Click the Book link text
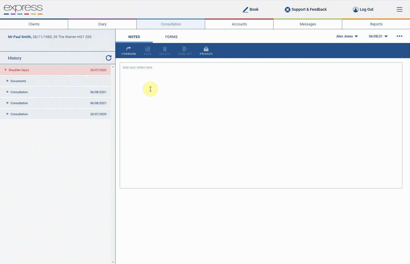 point(254,9)
